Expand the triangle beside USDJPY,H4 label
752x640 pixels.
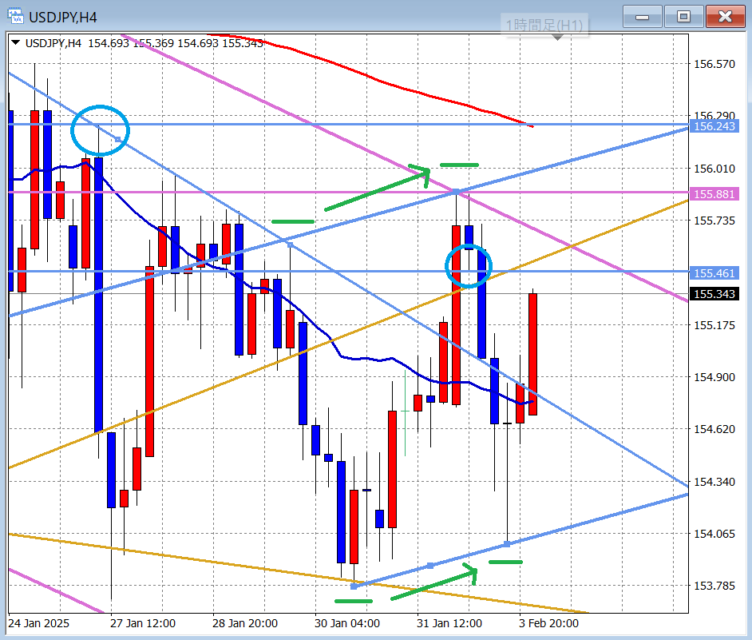pos(16,43)
